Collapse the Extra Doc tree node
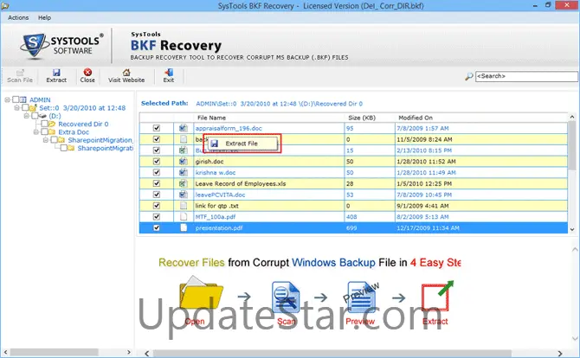 click(35, 132)
